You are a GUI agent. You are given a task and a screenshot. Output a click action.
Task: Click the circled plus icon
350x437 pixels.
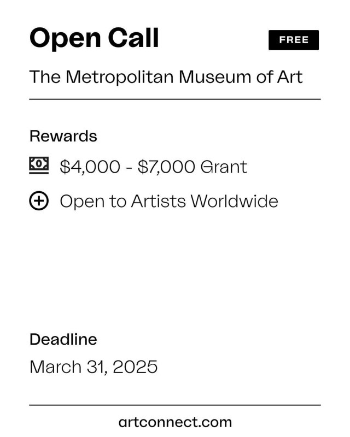pyautogui.click(x=39, y=200)
